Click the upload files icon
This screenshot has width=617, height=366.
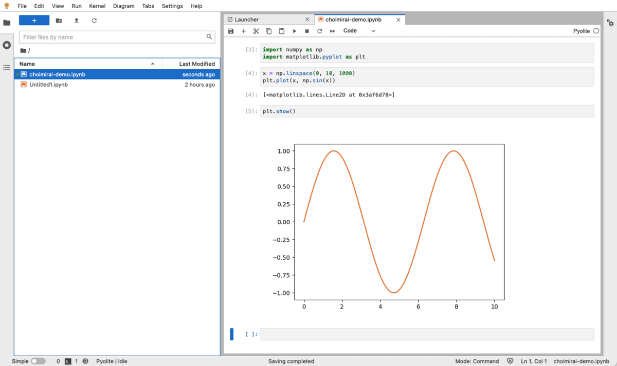[77, 21]
